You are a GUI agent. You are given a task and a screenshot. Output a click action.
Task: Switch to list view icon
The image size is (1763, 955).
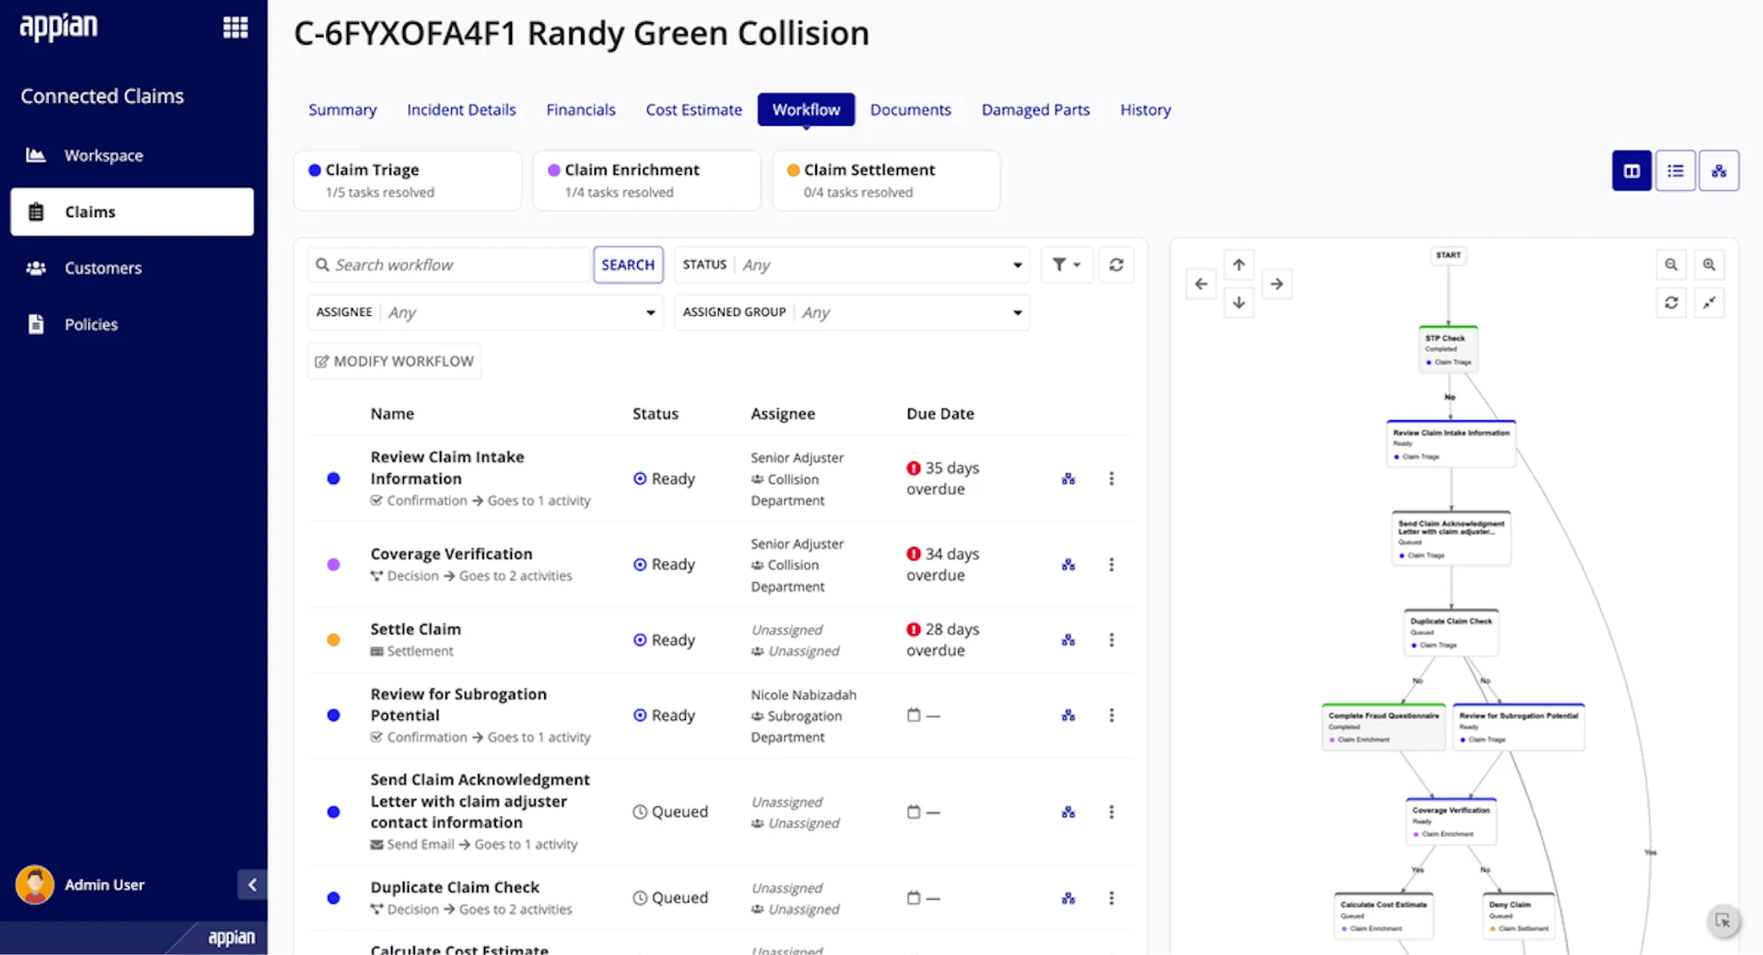tap(1675, 171)
